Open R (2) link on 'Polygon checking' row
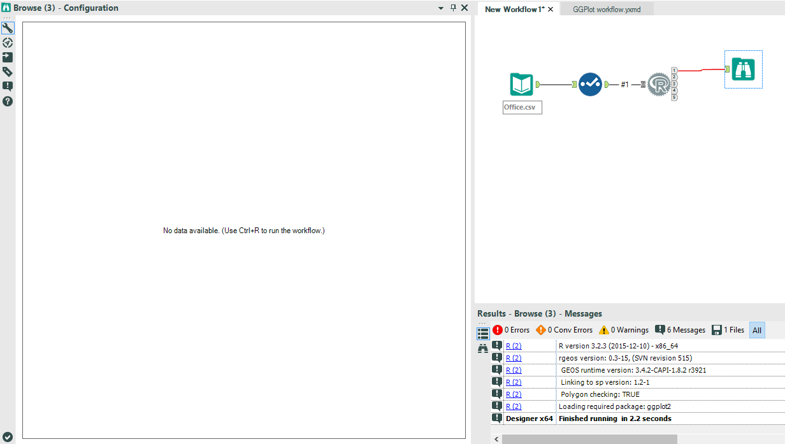This screenshot has width=785, height=444. (x=514, y=394)
